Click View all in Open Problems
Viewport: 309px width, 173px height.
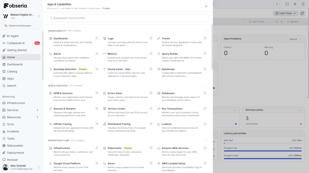click(293, 39)
